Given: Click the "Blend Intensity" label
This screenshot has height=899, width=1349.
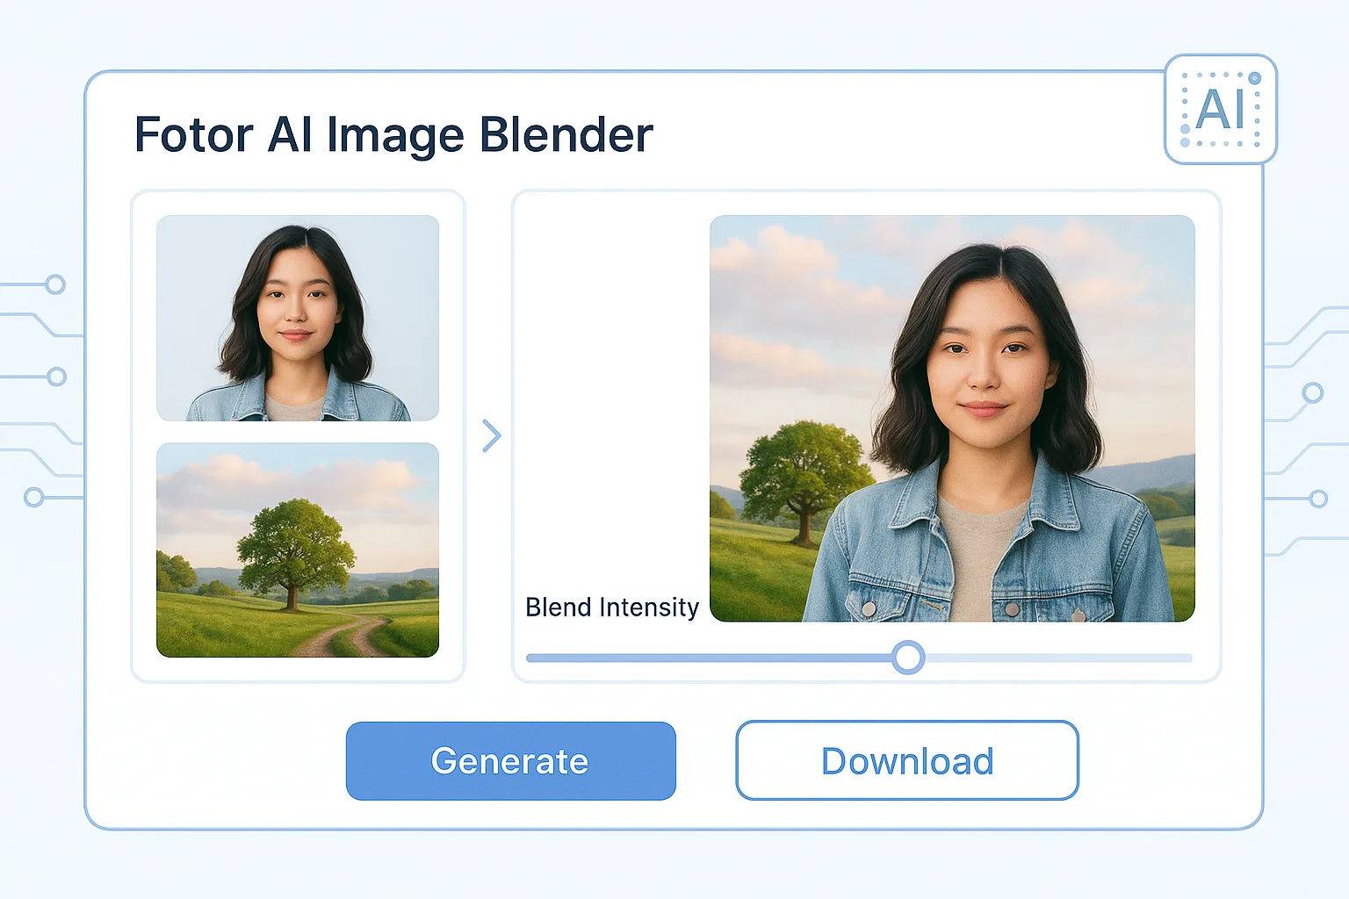Looking at the screenshot, I should click(x=612, y=608).
